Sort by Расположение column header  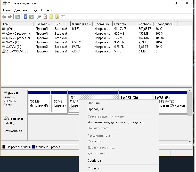44,24
